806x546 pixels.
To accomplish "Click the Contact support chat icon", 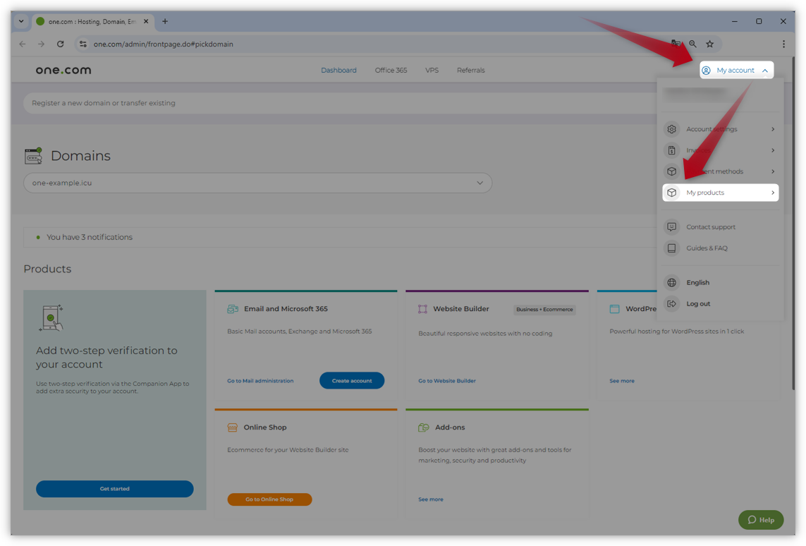I will point(672,227).
